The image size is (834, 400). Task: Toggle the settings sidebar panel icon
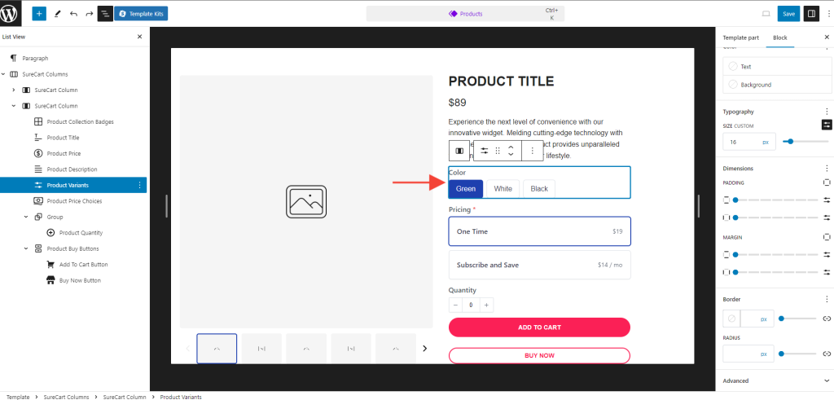[811, 14]
